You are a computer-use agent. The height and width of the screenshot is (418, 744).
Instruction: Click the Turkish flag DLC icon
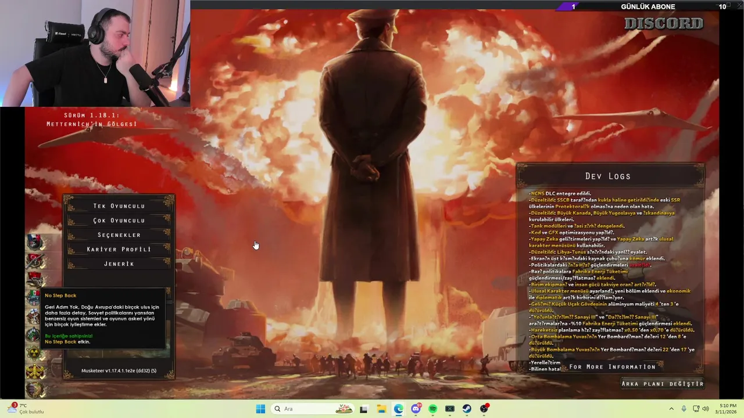(34, 261)
